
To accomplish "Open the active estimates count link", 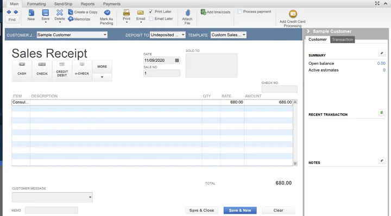I will [x=384, y=70].
